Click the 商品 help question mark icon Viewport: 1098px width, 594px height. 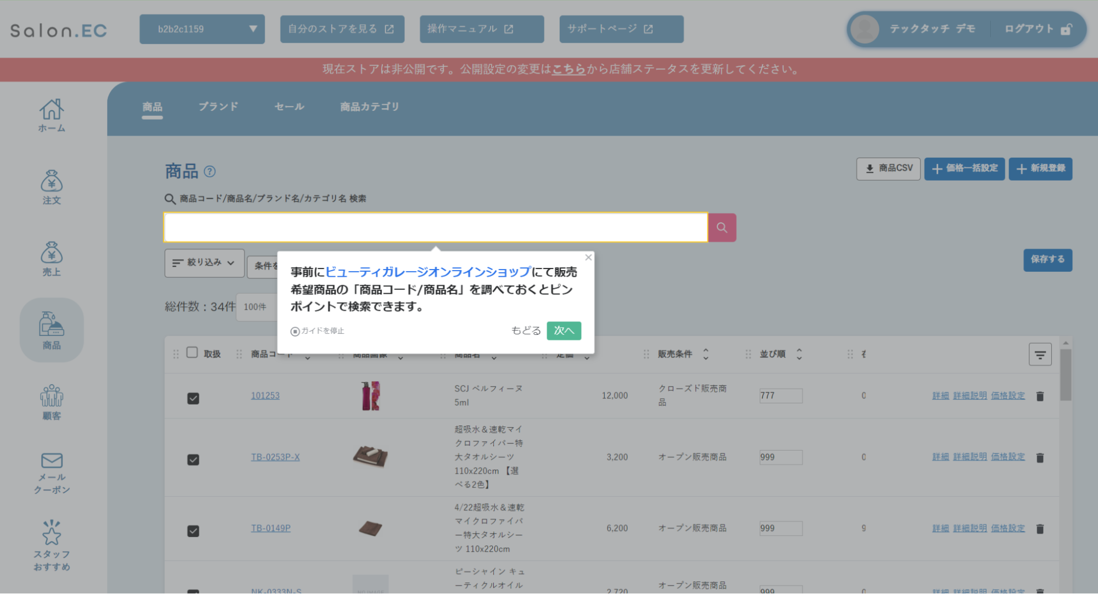pos(209,171)
